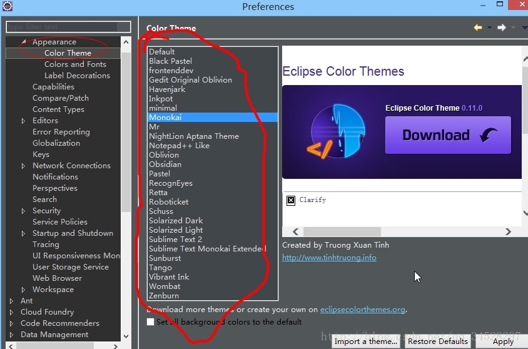Click the Apply button

pos(503,341)
